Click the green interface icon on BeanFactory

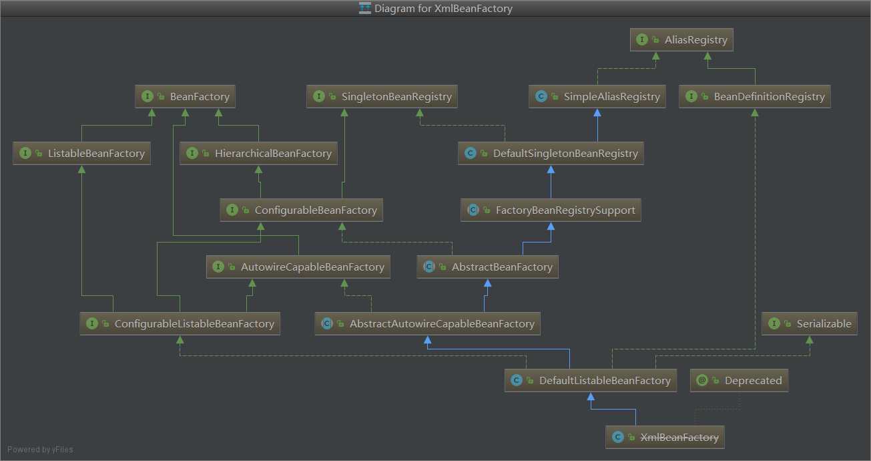coord(148,97)
